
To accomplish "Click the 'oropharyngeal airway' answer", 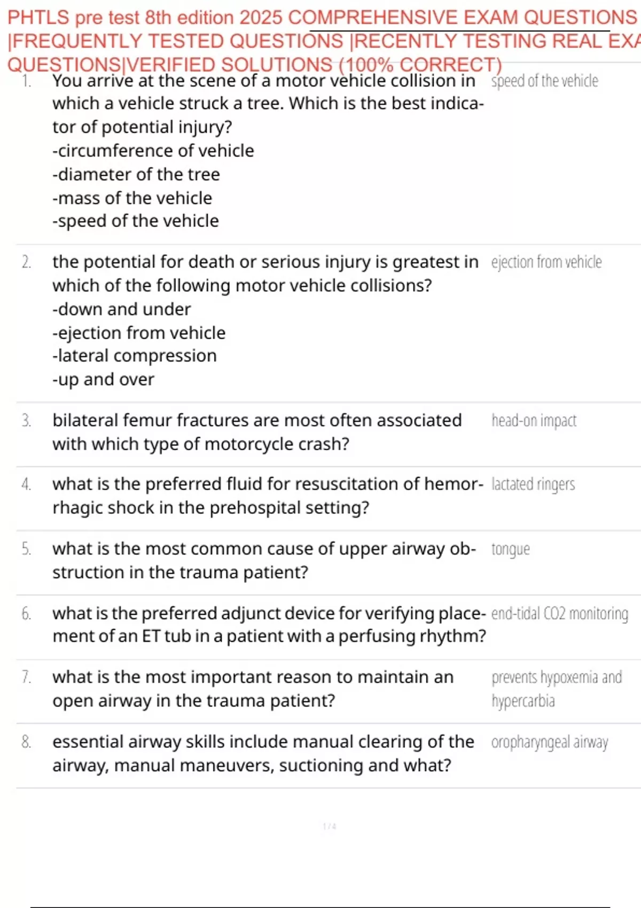I will pyautogui.click(x=549, y=742).
